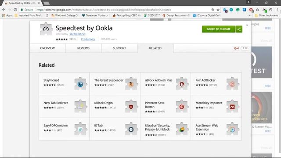Open Chrome three-dot menu

point(277,10)
